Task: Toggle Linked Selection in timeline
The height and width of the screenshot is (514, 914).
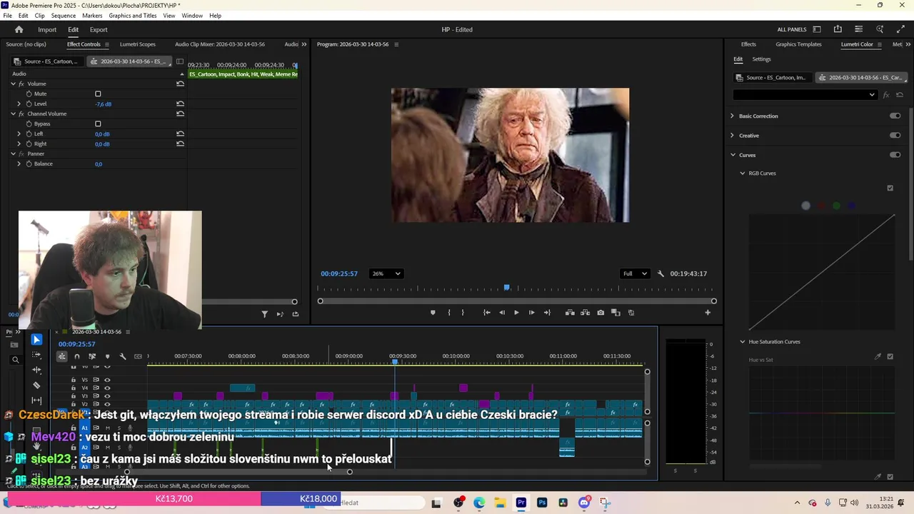Action: click(92, 356)
